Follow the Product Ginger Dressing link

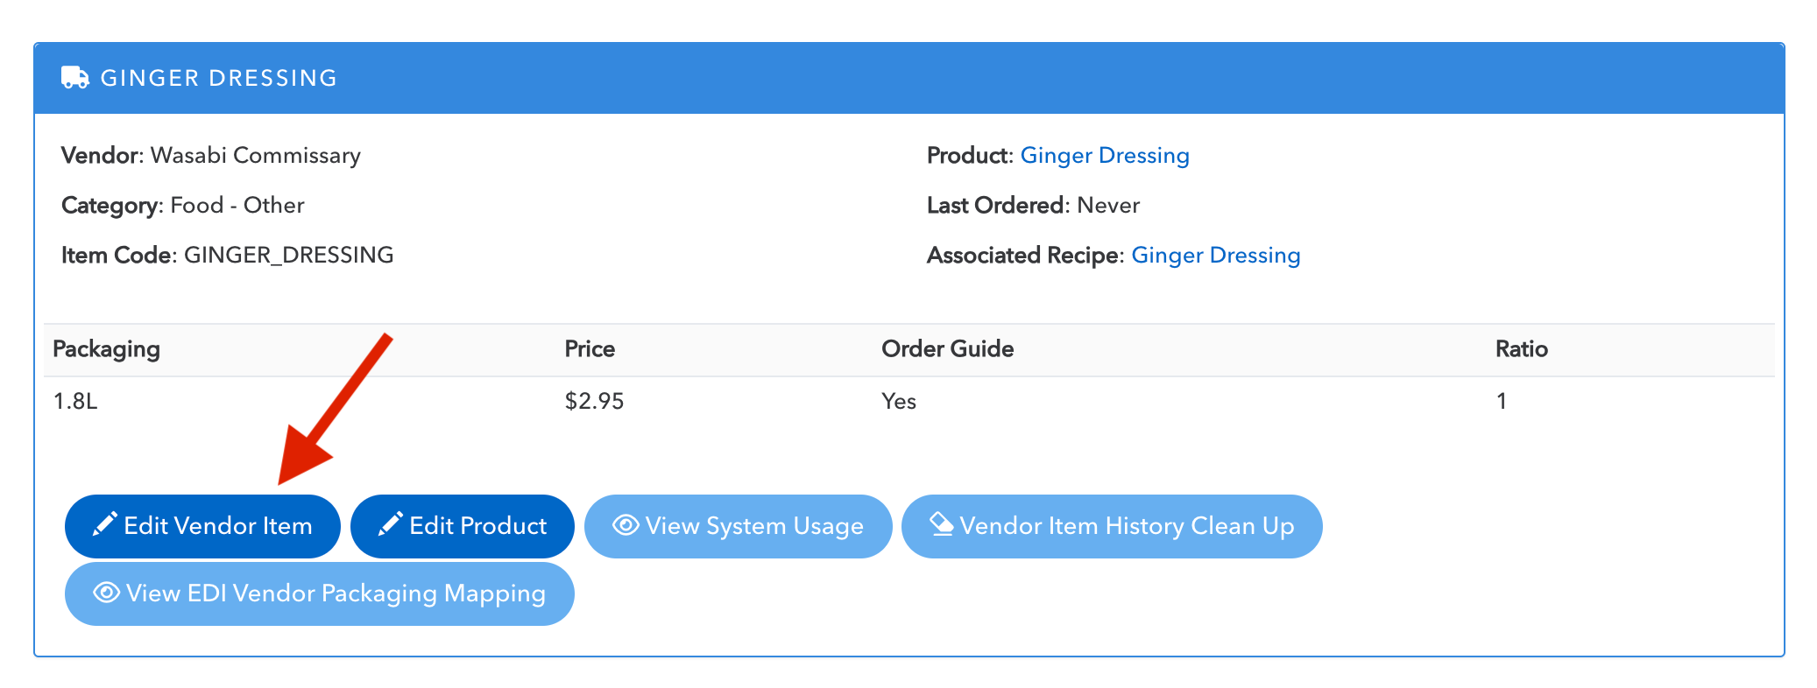pyautogui.click(x=1105, y=155)
